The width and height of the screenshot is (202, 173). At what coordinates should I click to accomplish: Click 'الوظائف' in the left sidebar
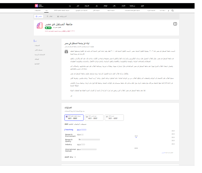[x=37, y=59]
